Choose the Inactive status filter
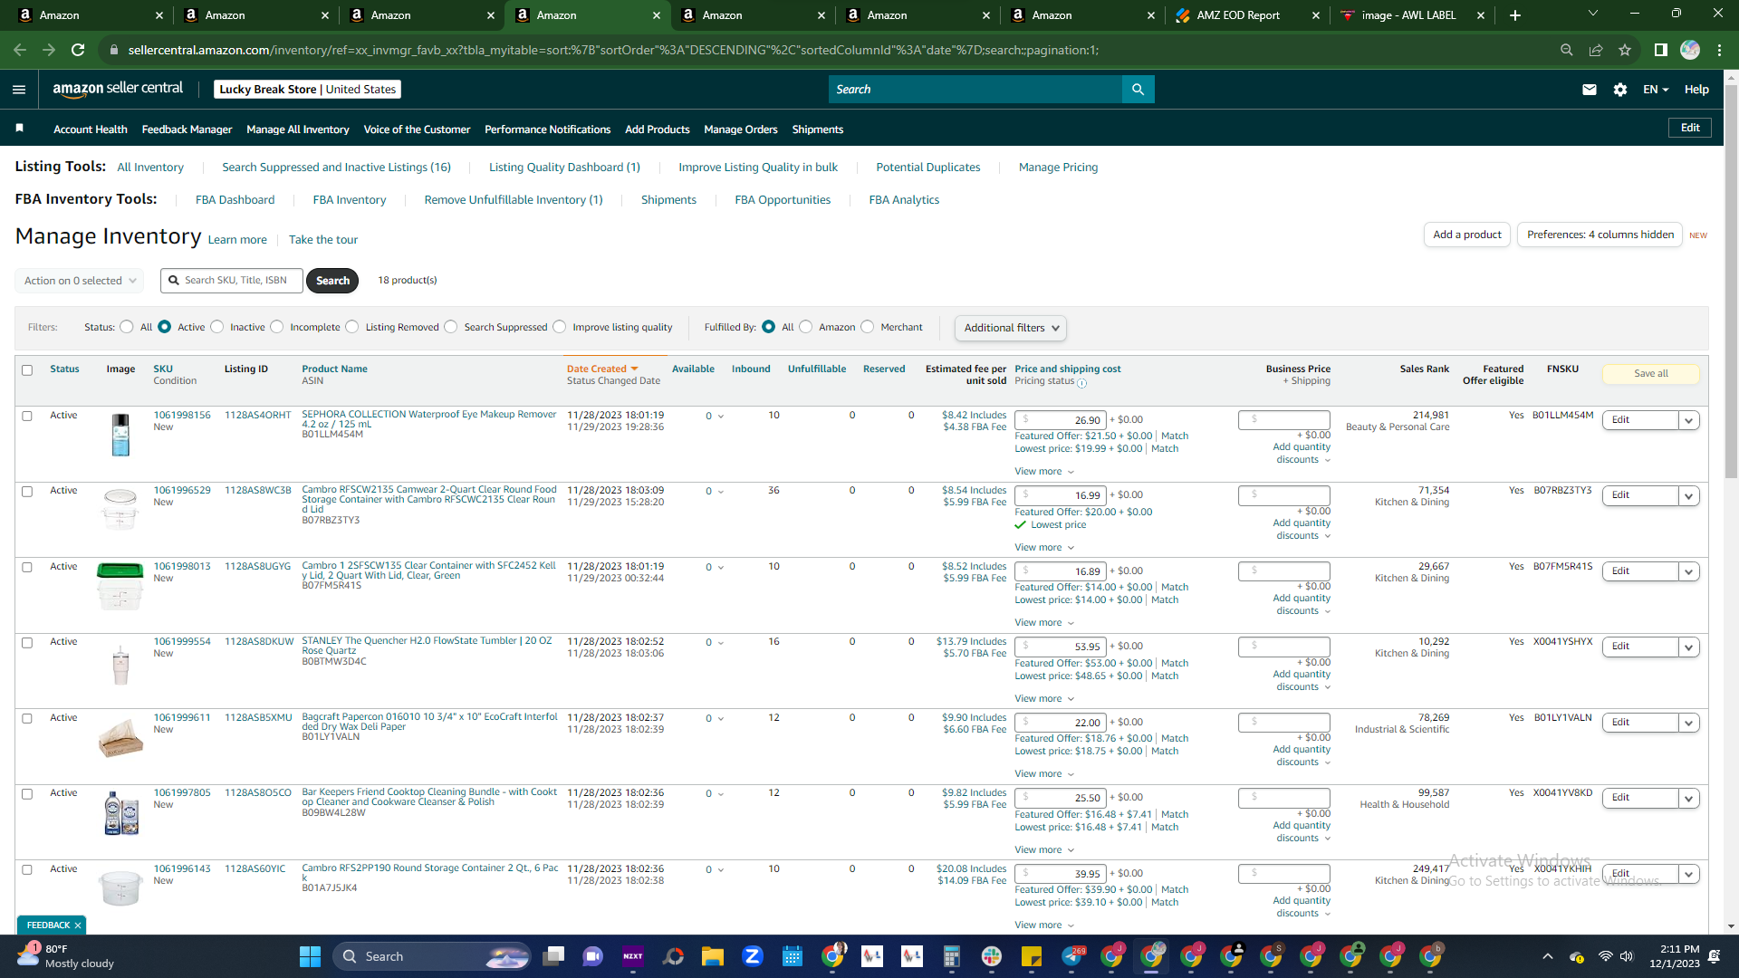 coord(216,327)
